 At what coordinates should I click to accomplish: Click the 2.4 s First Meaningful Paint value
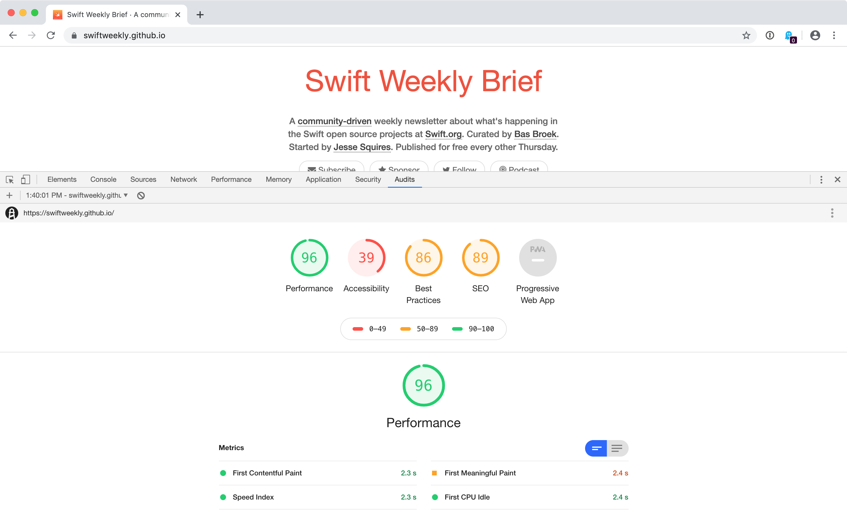click(620, 473)
